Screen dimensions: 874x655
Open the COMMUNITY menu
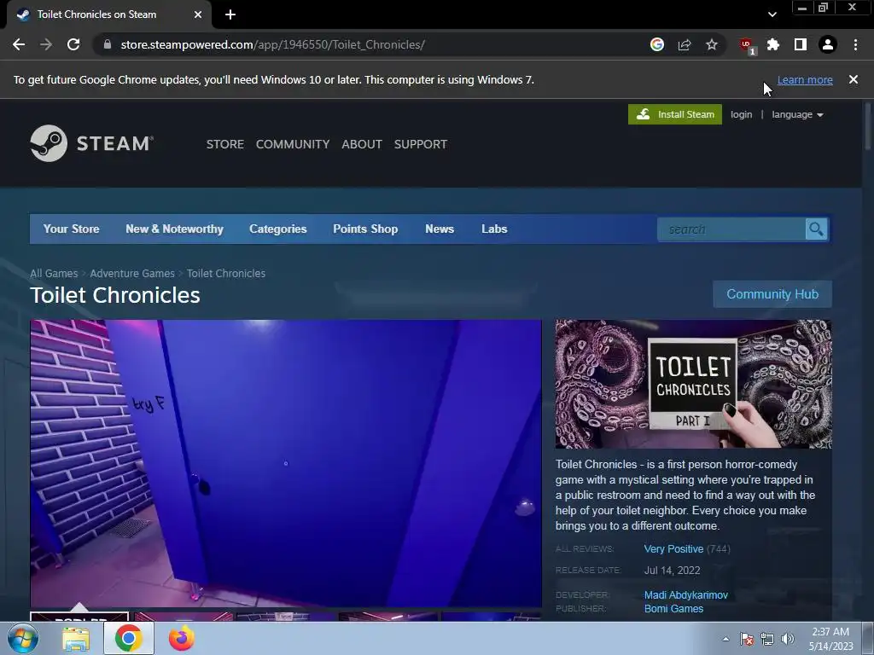pos(293,144)
